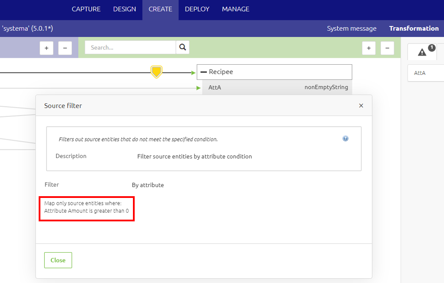Click the plus button left of Search
The image size is (444, 283).
pyautogui.click(x=46, y=48)
